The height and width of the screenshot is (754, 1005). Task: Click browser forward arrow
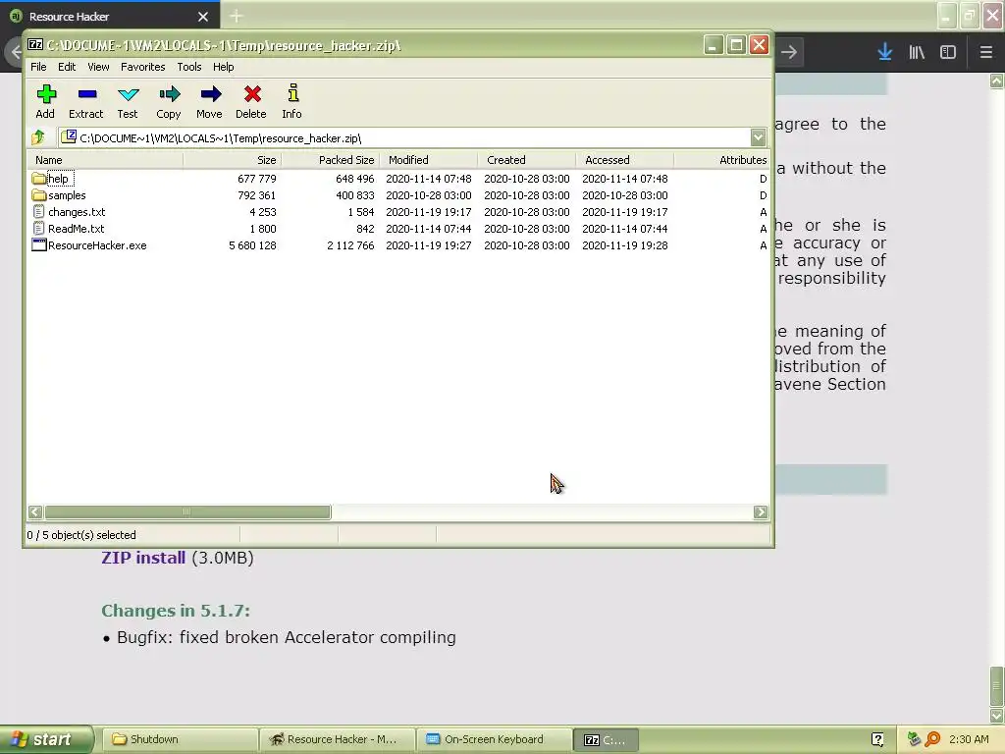pyautogui.click(x=789, y=52)
